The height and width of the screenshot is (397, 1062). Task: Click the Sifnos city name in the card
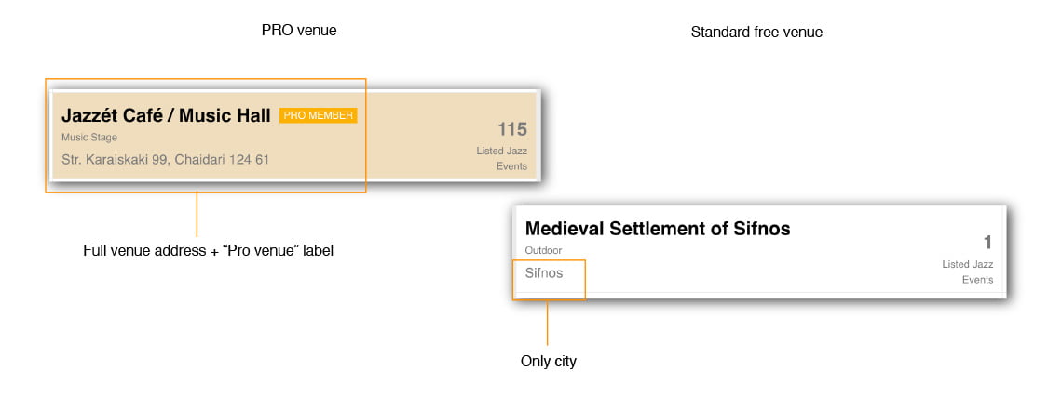544,273
